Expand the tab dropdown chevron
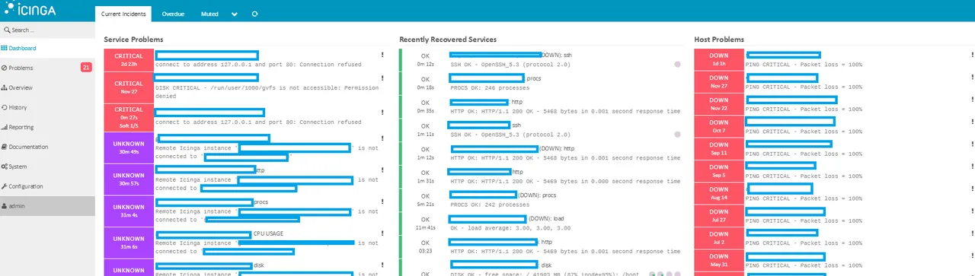 [234, 14]
